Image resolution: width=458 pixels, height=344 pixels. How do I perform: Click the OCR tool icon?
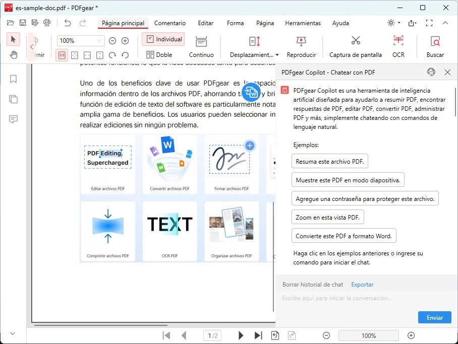[398, 41]
